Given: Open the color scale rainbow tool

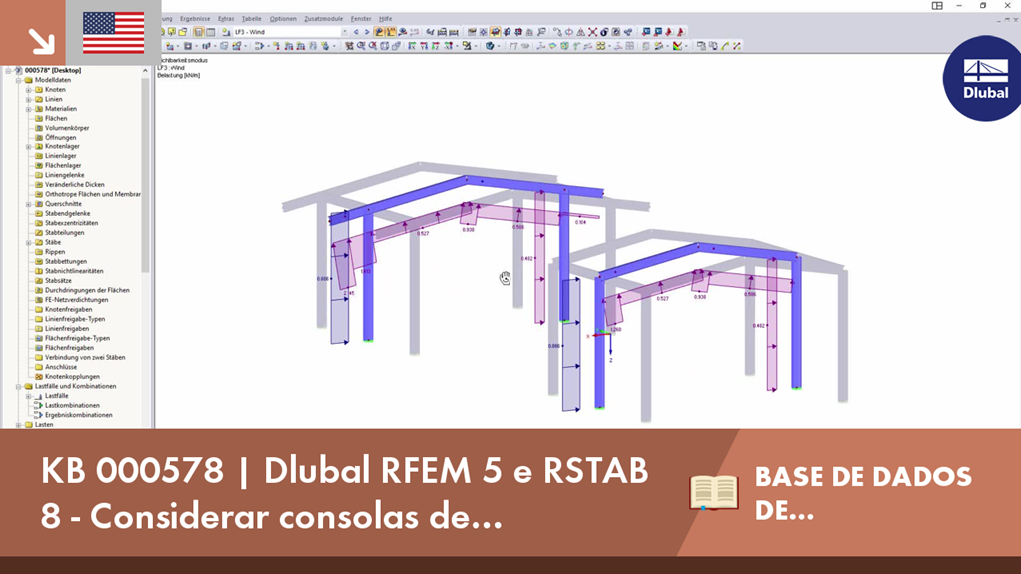Looking at the screenshot, I should pyautogui.click(x=677, y=46).
